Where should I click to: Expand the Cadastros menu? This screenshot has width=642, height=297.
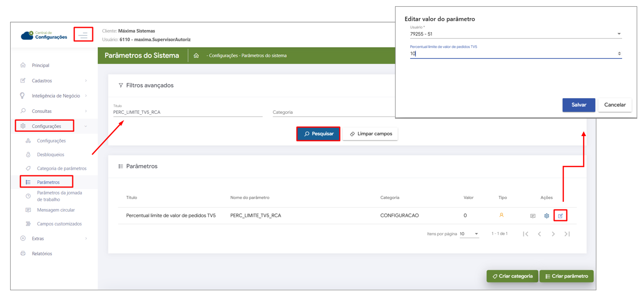[x=53, y=81]
